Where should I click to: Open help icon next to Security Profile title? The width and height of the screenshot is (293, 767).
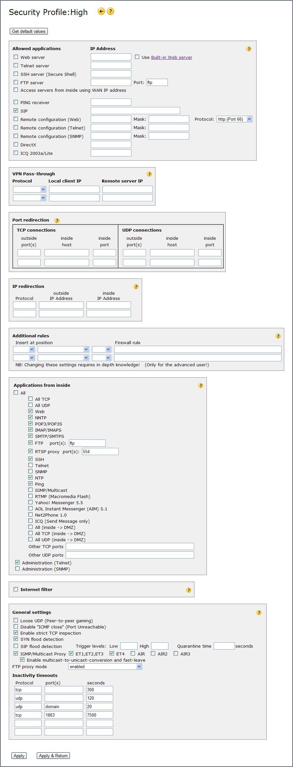click(x=111, y=12)
